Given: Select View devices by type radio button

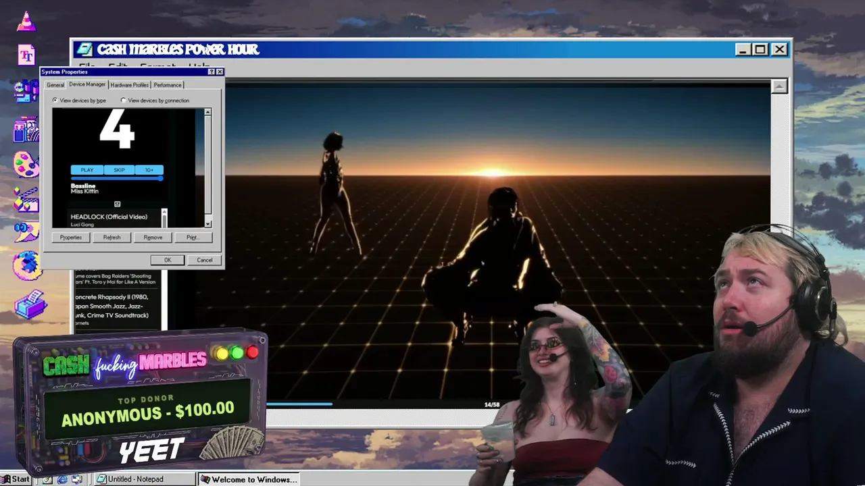Looking at the screenshot, I should (x=55, y=101).
